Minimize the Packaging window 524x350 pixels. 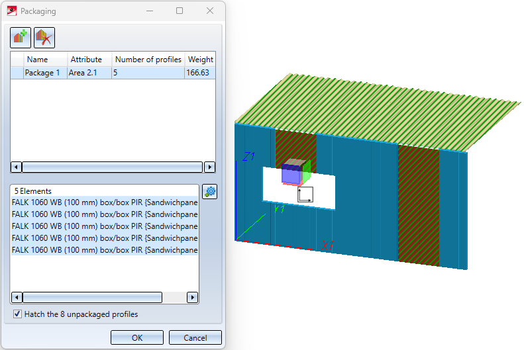tap(150, 11)
